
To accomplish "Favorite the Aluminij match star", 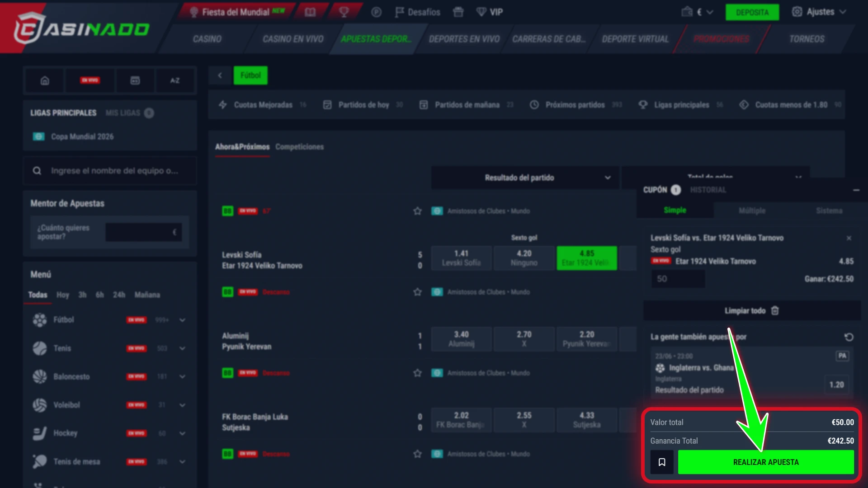I will coord(417,292).
